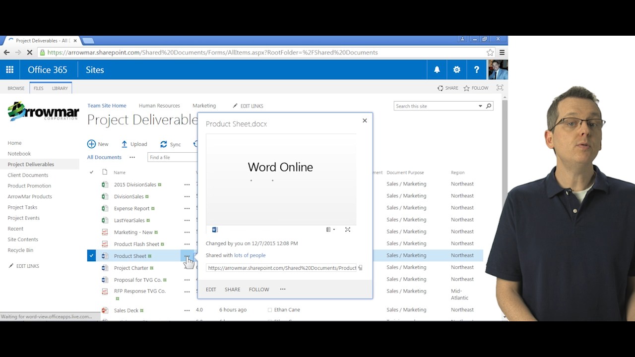This screenshot has height=357, width=635.
Task: Open Site Contents in the left nav
Action: coord(23,239)
